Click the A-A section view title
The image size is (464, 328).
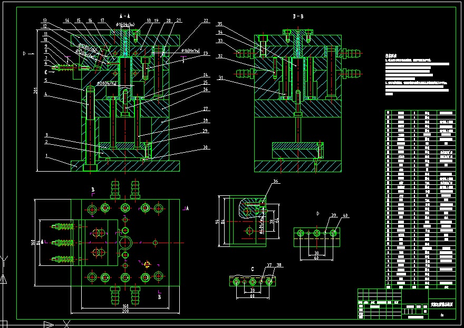point(125,16)
